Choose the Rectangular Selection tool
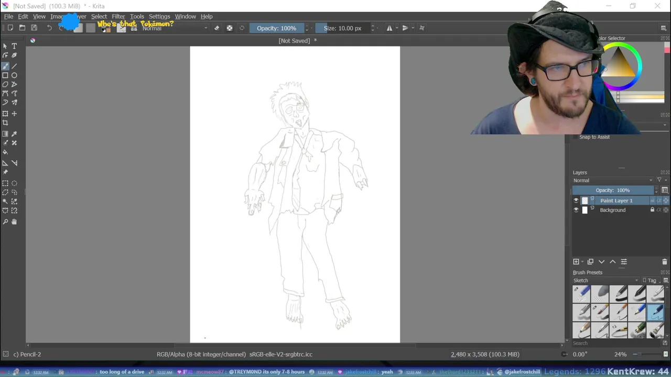This screenshot has height=377, width=671. [x=5, y=183]
